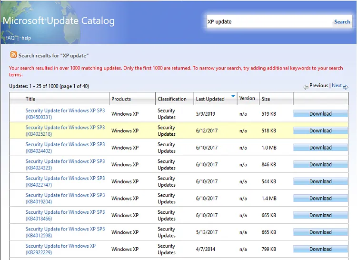The image size is (357, 260).
Task: Sort by the Last Updated column header
Action: click(x=210, y=99)
